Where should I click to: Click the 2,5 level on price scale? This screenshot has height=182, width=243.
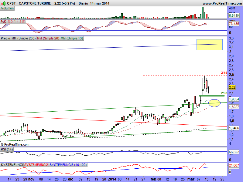(231, 75)
